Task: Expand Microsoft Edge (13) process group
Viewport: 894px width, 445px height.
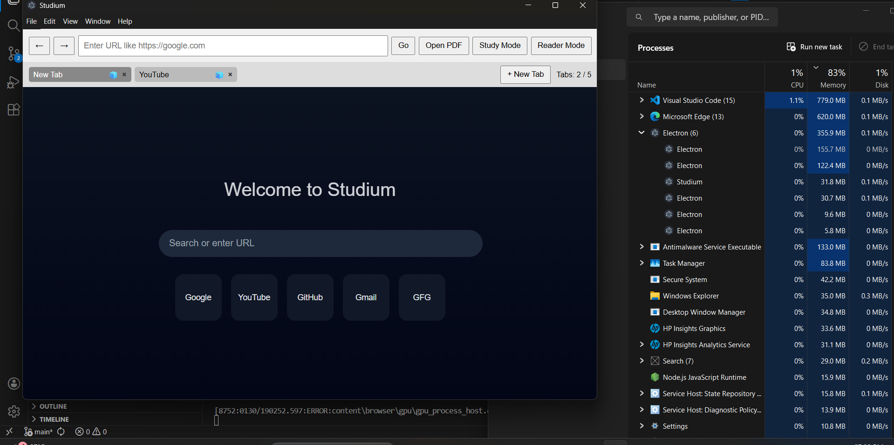Action: point(641,116)
